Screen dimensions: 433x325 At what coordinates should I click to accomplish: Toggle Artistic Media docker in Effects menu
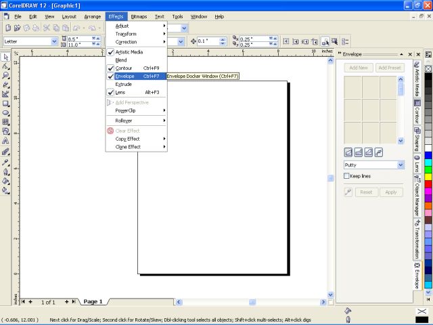pyautogui.click(x=137, y=52)
